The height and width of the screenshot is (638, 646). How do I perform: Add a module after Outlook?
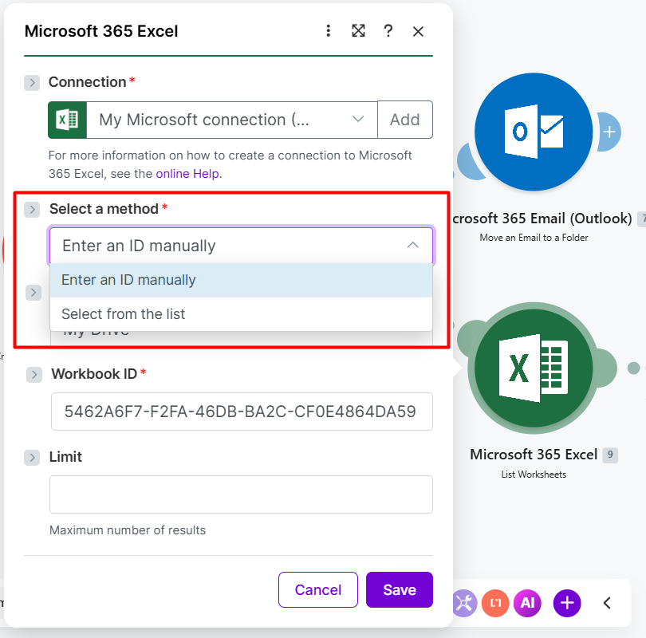point(609,132)
